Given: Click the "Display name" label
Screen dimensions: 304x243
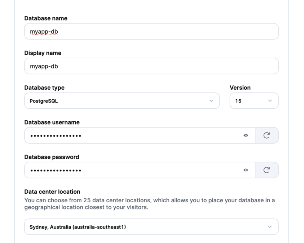Looking at the screenshot, I should tap(43, 53).
